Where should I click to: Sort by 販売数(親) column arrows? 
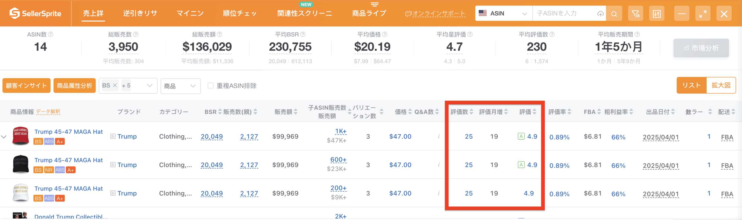tap(255, 112)
